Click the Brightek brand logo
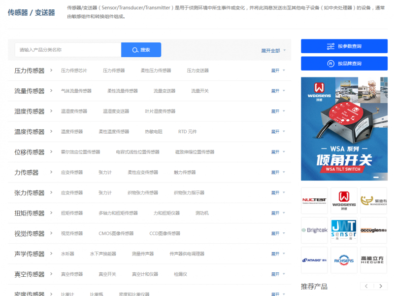394x296 pixels. (314, 230)
